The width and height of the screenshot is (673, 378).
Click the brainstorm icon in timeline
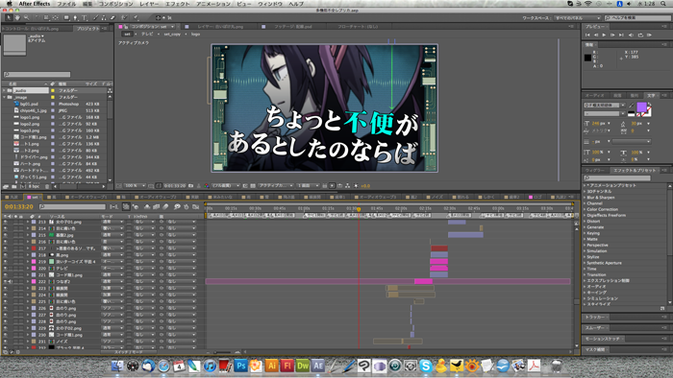(176, 207)
